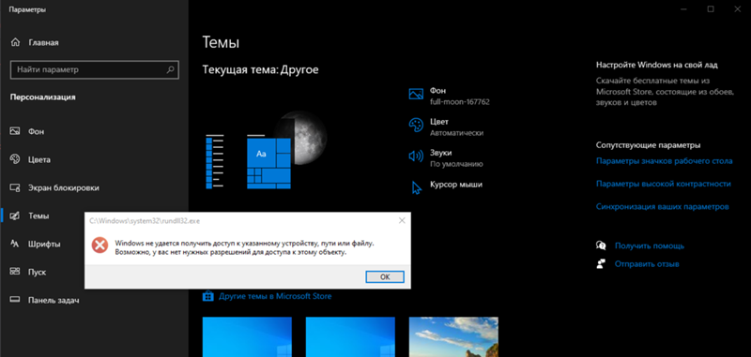
Task: Open the Фон personalization section
Action: click(x=95, y=131)
